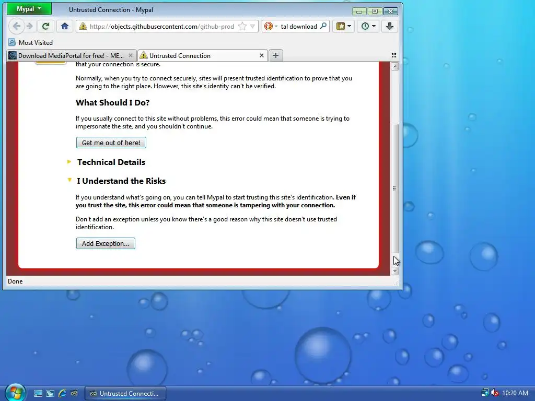Viewport: 535px width, 401px height.
Task: Click the Switch between windows taskbar icon
Action: tap(50, 394)
